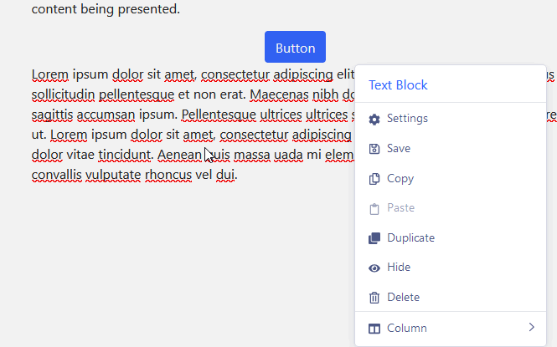Open the Settings menu entry label

click(407, 119)
